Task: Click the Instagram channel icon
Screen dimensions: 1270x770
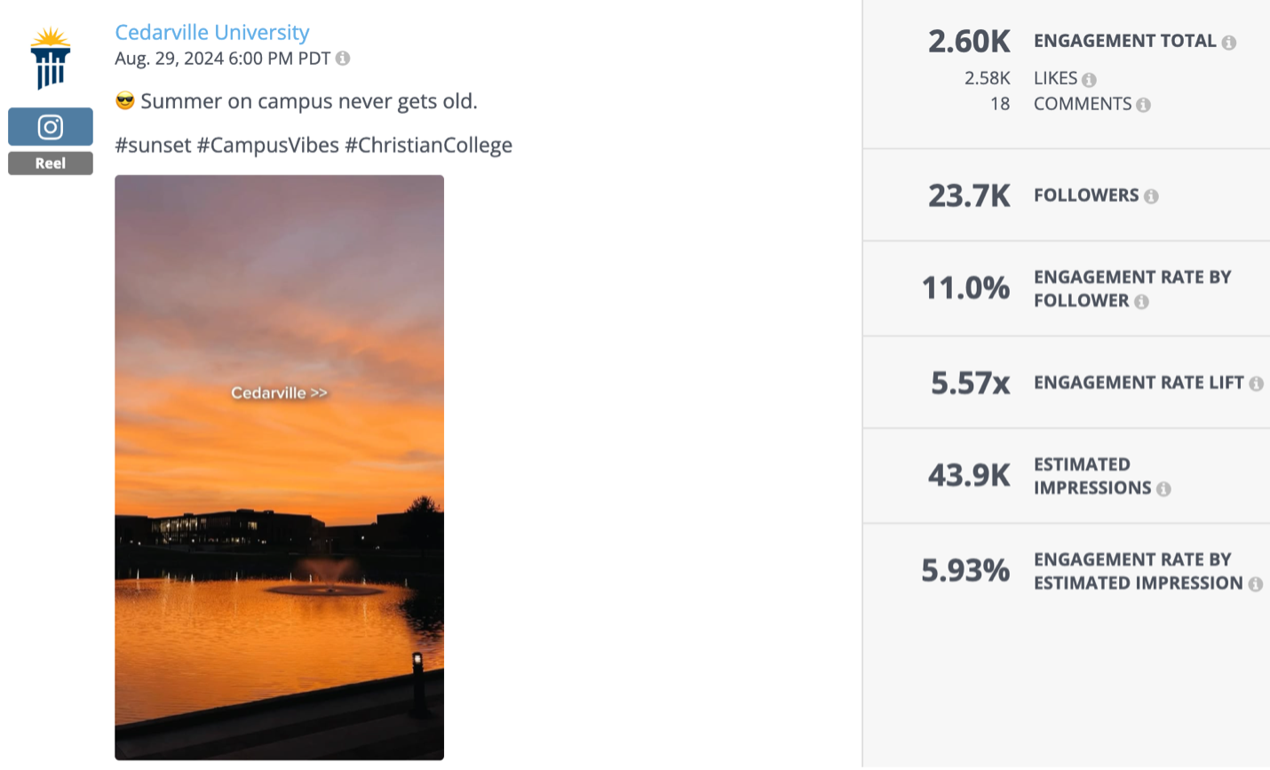Action: 51,127
